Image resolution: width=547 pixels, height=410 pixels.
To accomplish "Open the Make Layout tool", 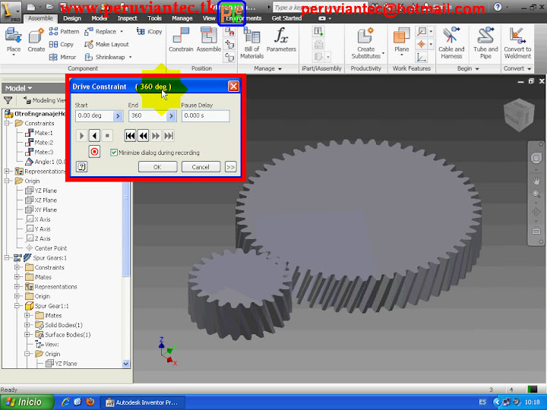I will [x=106, y=44].
